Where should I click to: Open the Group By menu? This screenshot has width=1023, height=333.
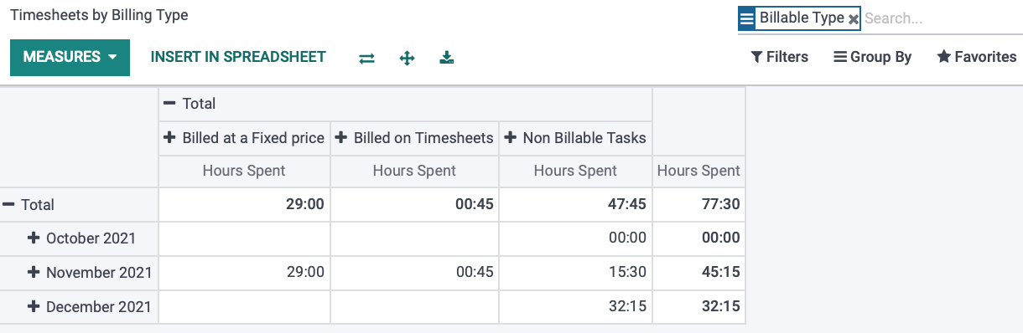pos(872,57)
